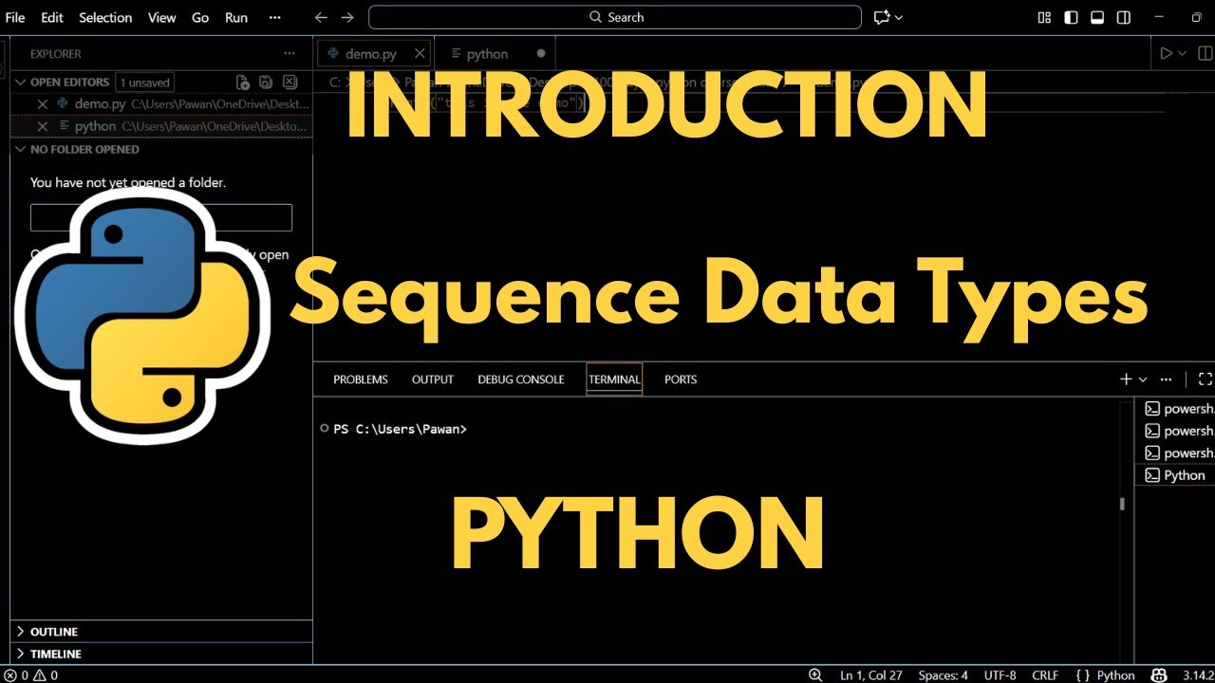The width and height of the screenshot is (1215, 683).
Task: Open Explorer views and more actions
Action: pos(290,54)
